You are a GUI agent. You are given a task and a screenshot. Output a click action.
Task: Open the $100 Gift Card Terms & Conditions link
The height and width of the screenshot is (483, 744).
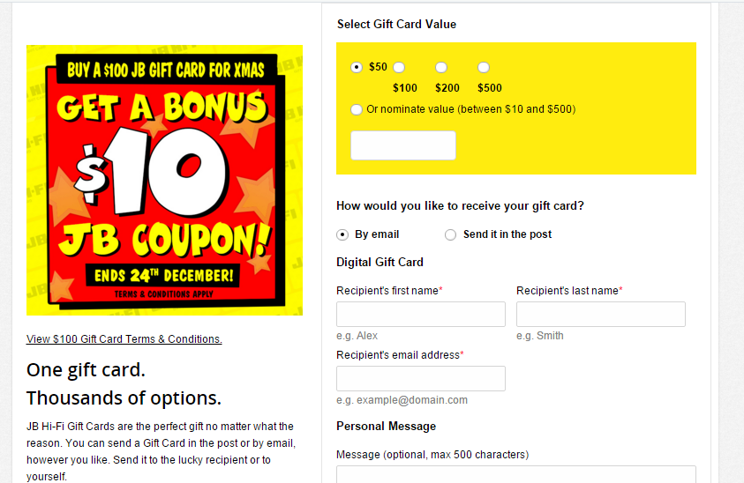[x=124, y=339]
